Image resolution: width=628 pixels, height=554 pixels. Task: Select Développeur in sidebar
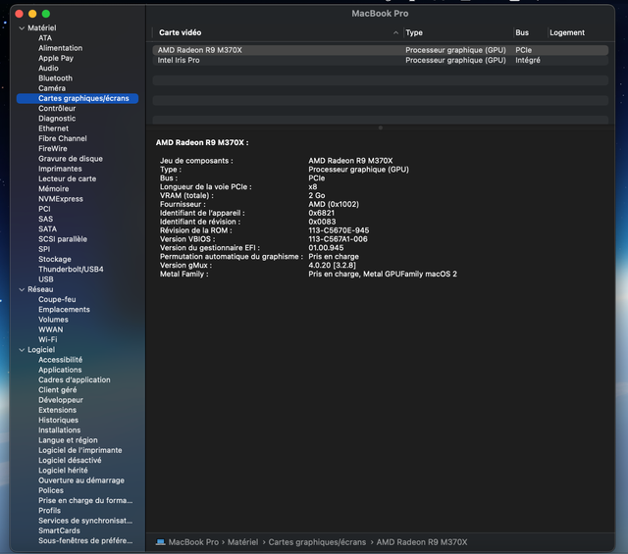61,400
